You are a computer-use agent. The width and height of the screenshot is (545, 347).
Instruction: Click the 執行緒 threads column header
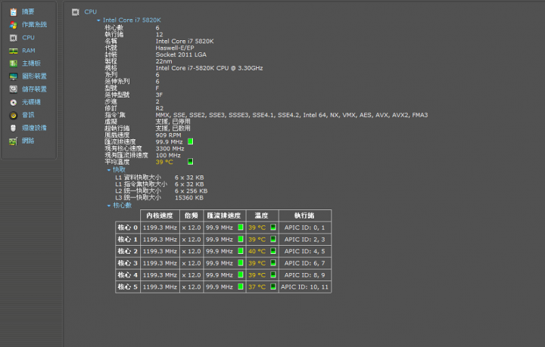305,215
